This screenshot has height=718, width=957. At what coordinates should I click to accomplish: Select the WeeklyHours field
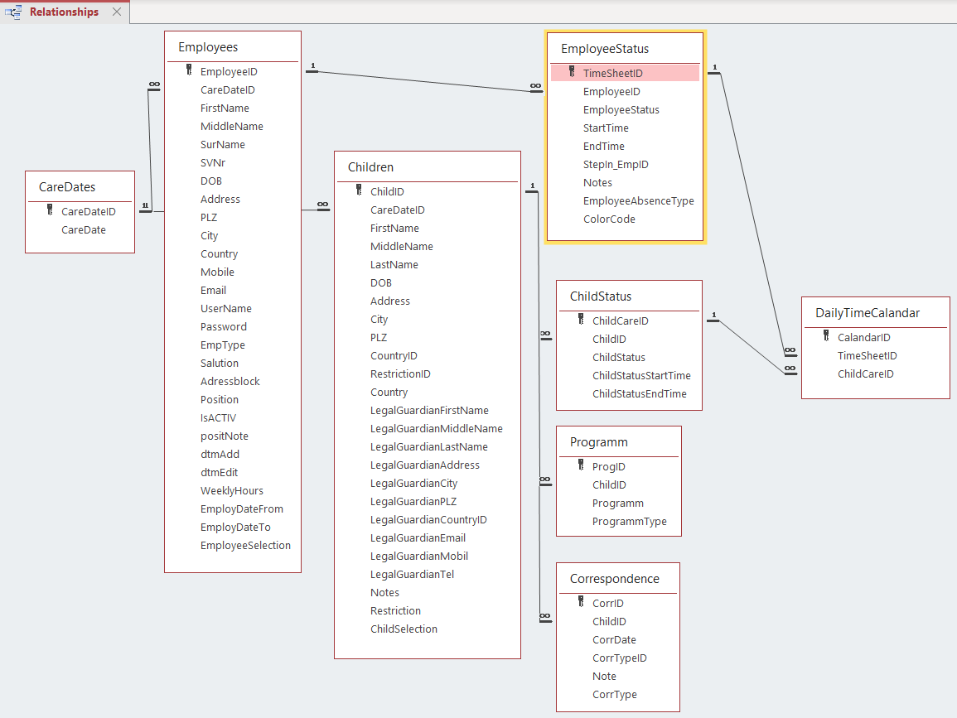[232, 491]
